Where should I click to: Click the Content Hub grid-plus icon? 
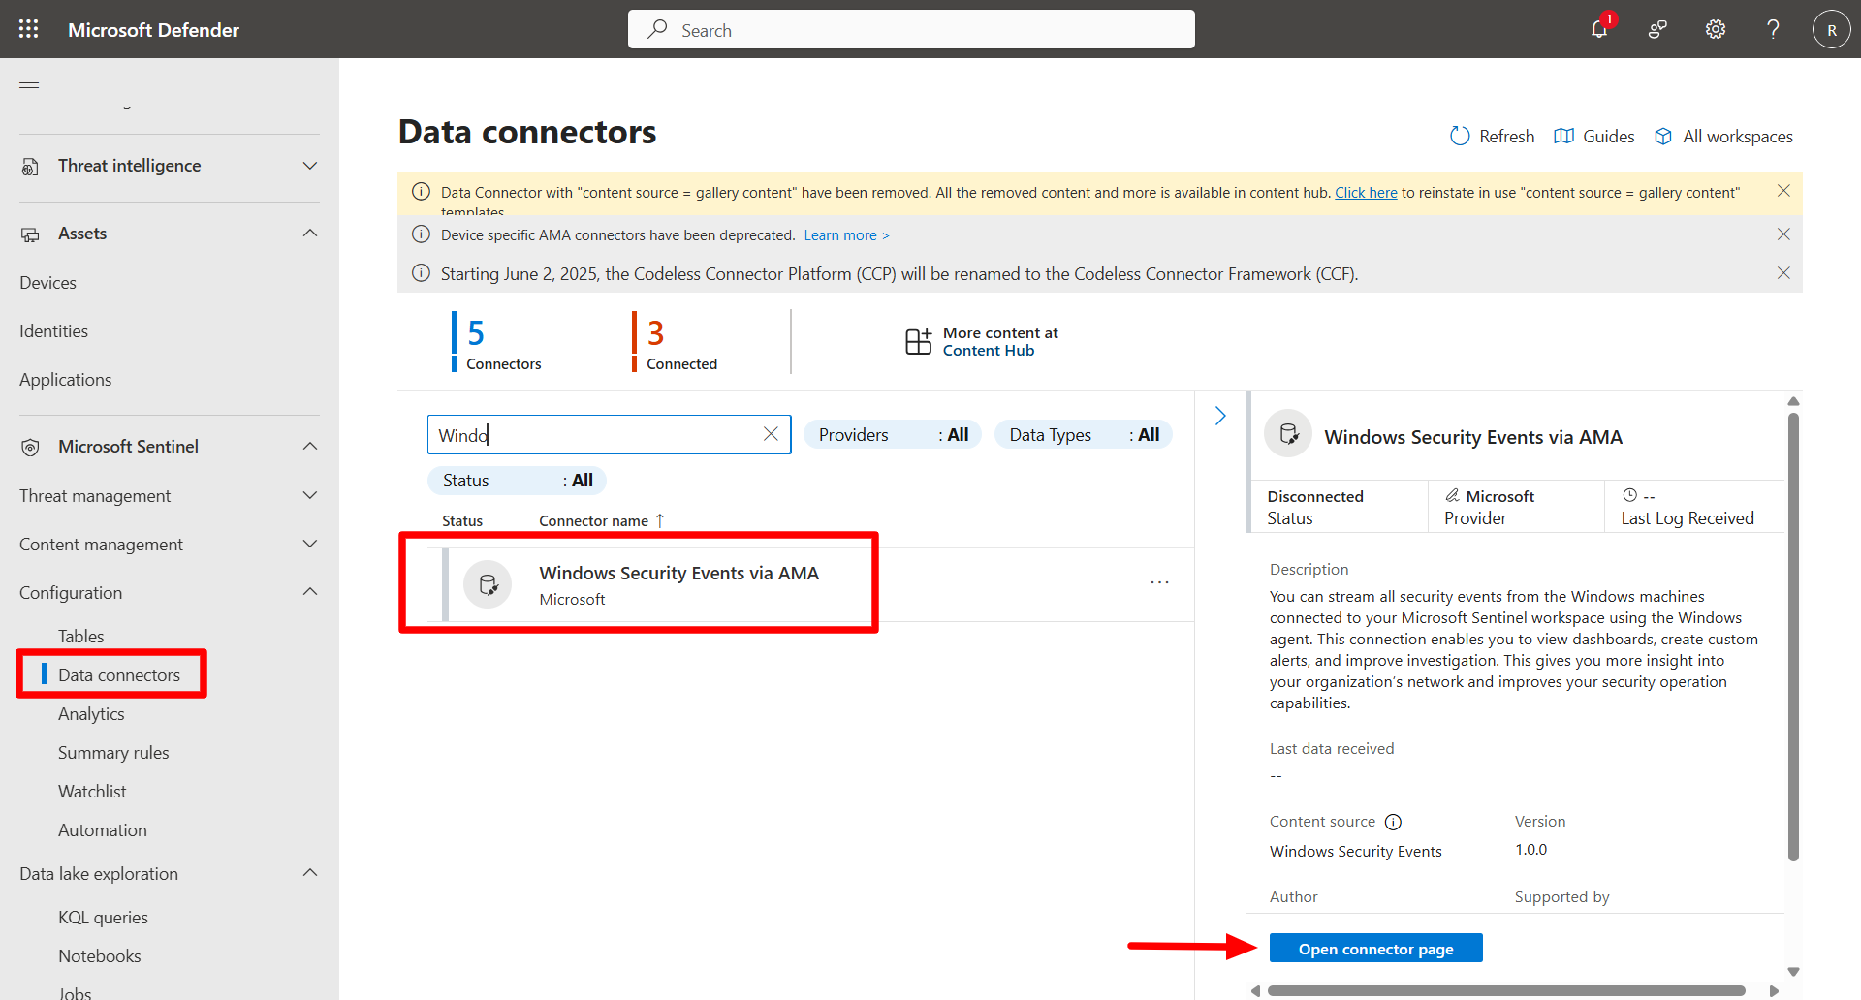click(x=918, y=341)
